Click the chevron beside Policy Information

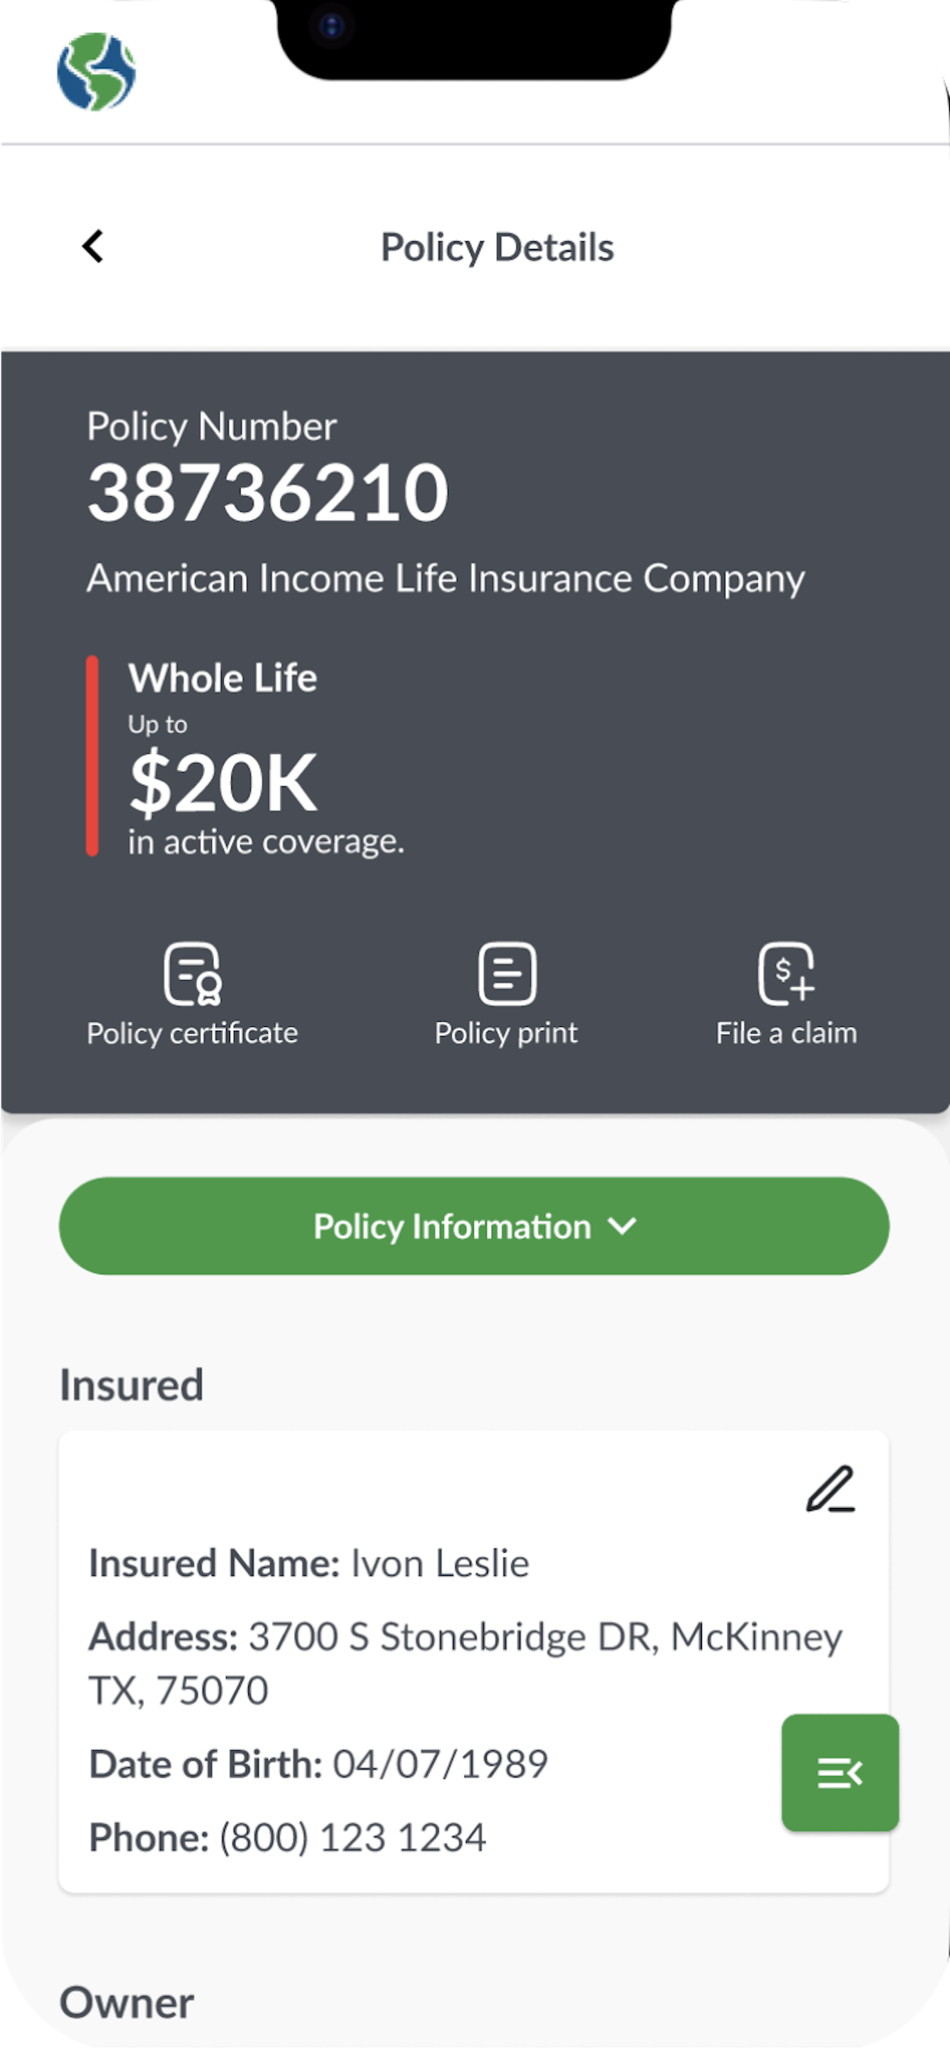pos(622,1226)
